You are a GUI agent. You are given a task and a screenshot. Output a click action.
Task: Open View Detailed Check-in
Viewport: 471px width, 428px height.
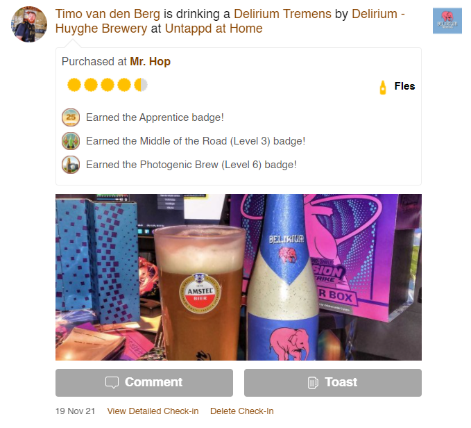pyautogui.click(x=153, y=411)
